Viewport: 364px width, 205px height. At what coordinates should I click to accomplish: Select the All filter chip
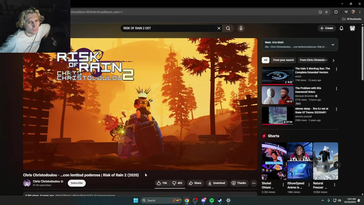point(265,60)
